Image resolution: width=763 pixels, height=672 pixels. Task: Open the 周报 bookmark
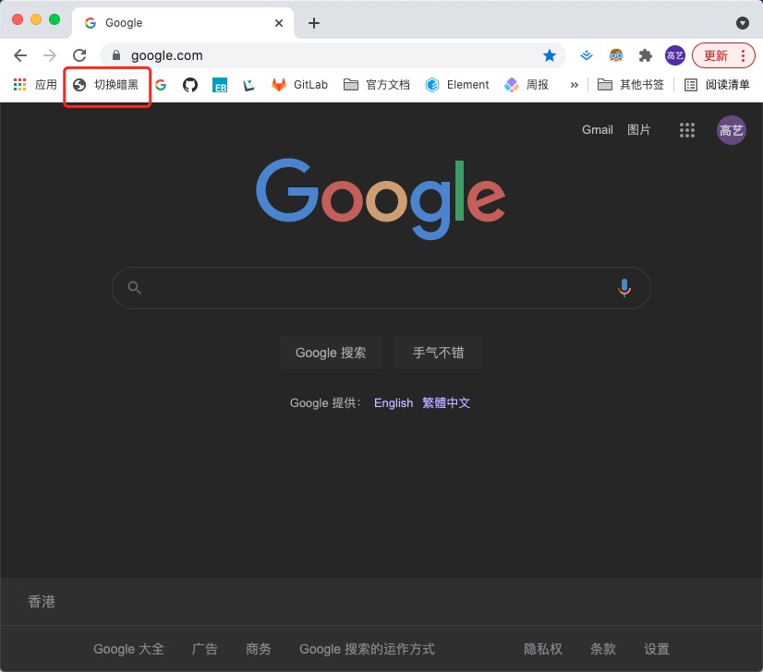[527, 85]
